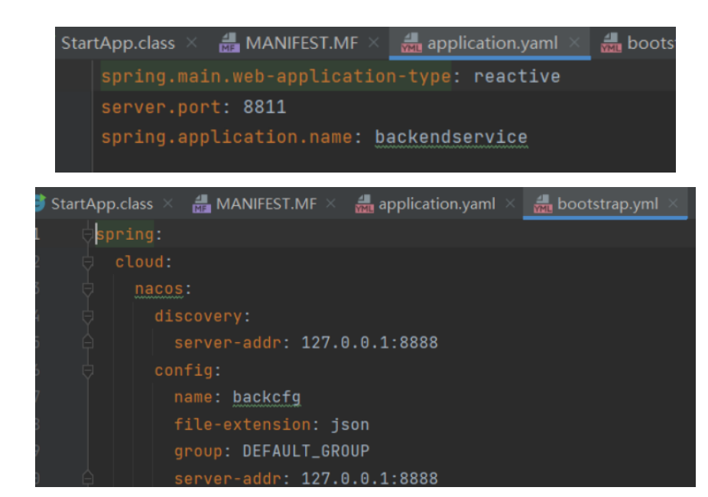The height and width of the screenshot is (497, 708).
Task: Click the MF file icon in the upper editor tab
Action: 229,43
